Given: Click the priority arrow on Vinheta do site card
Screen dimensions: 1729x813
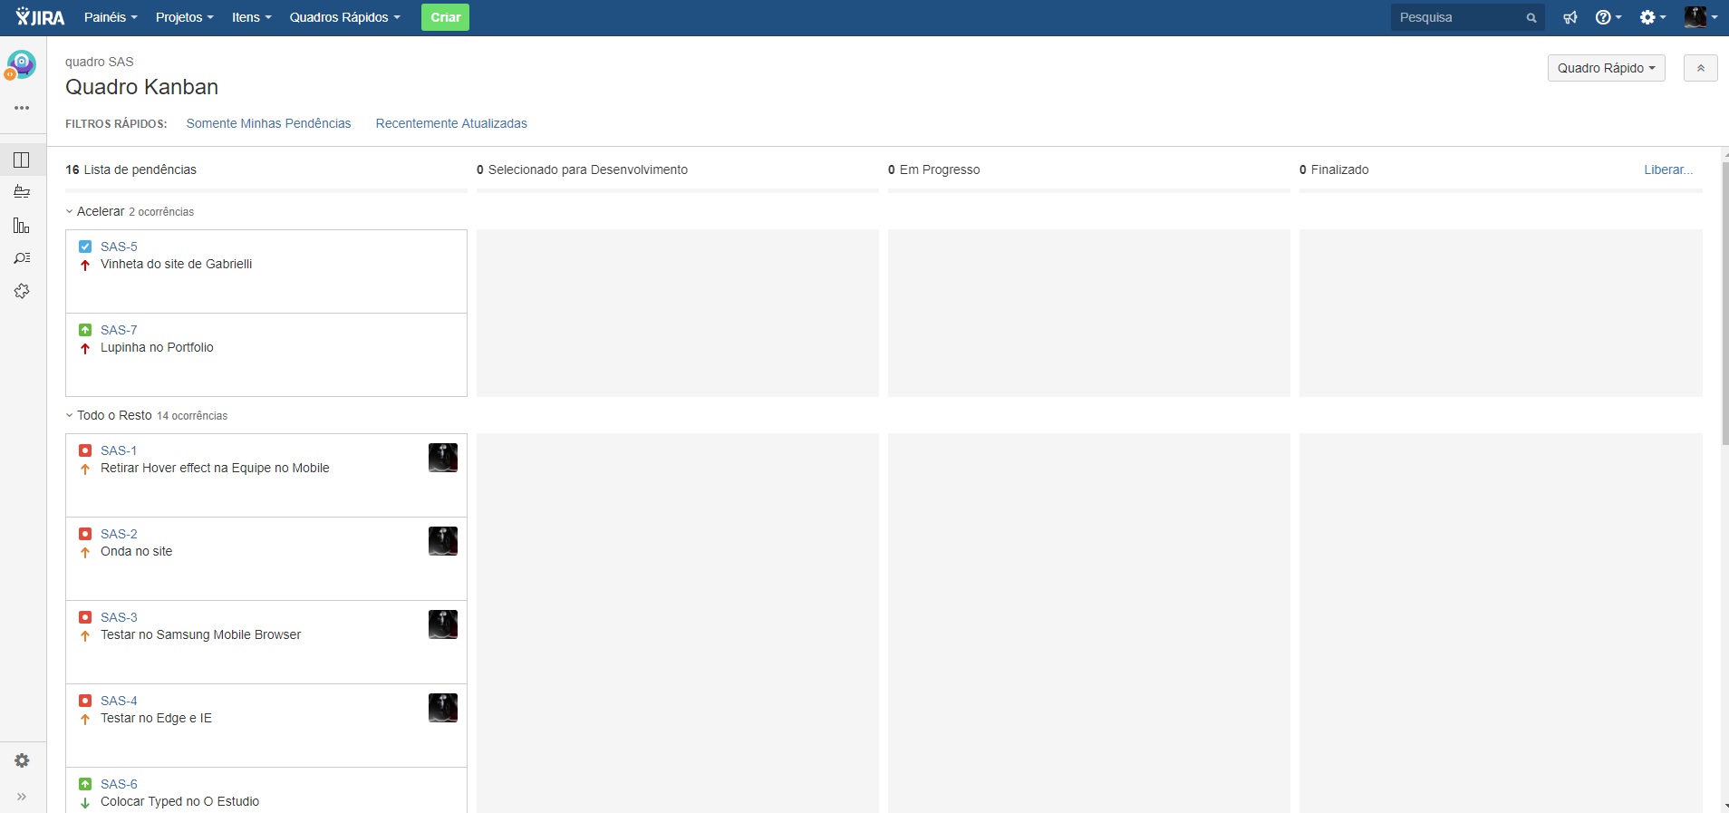Looking at the screenshot, I should (85, 265).
